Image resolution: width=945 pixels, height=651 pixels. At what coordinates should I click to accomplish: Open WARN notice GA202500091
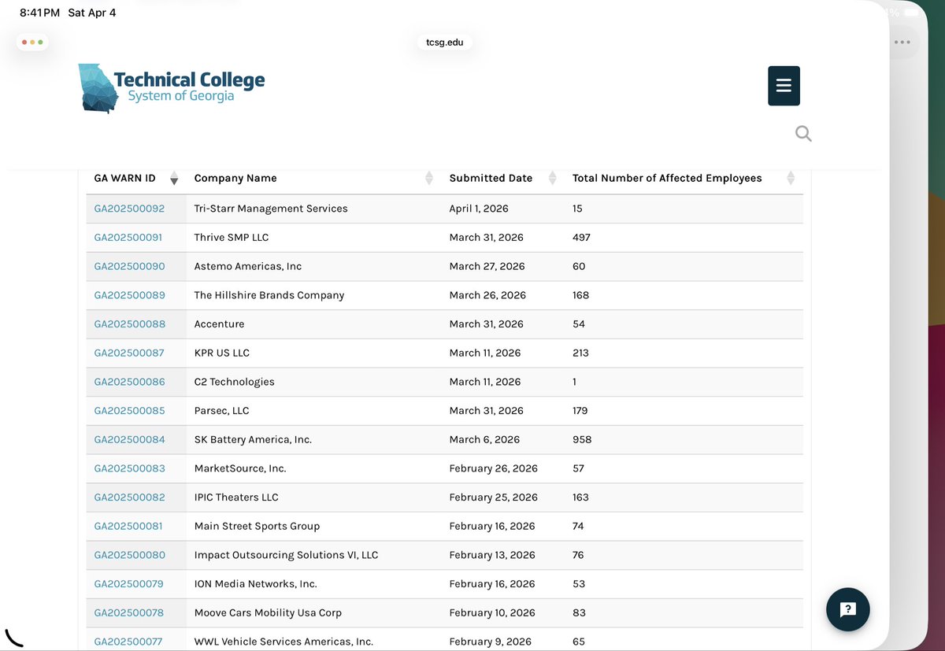click(128, 237)
